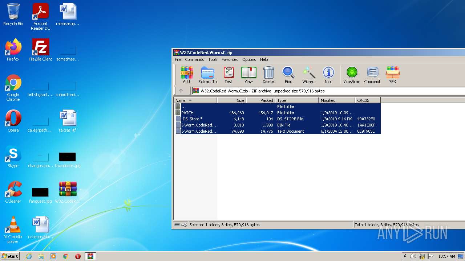Click the volume speaker tray icon
This screenshot has width=465, height=261.
pyautogui.click(x=413, y=256)
